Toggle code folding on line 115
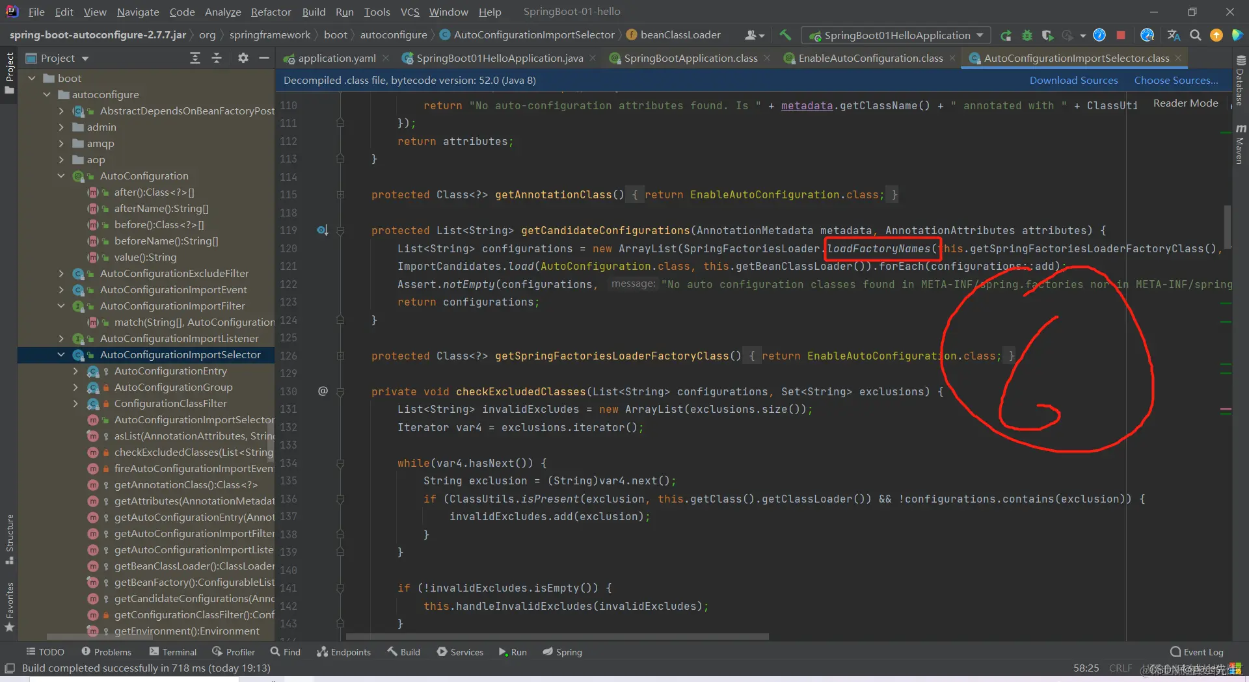Screen dimensions: 1249x682 pyautogui.click(x=340, y=194)
